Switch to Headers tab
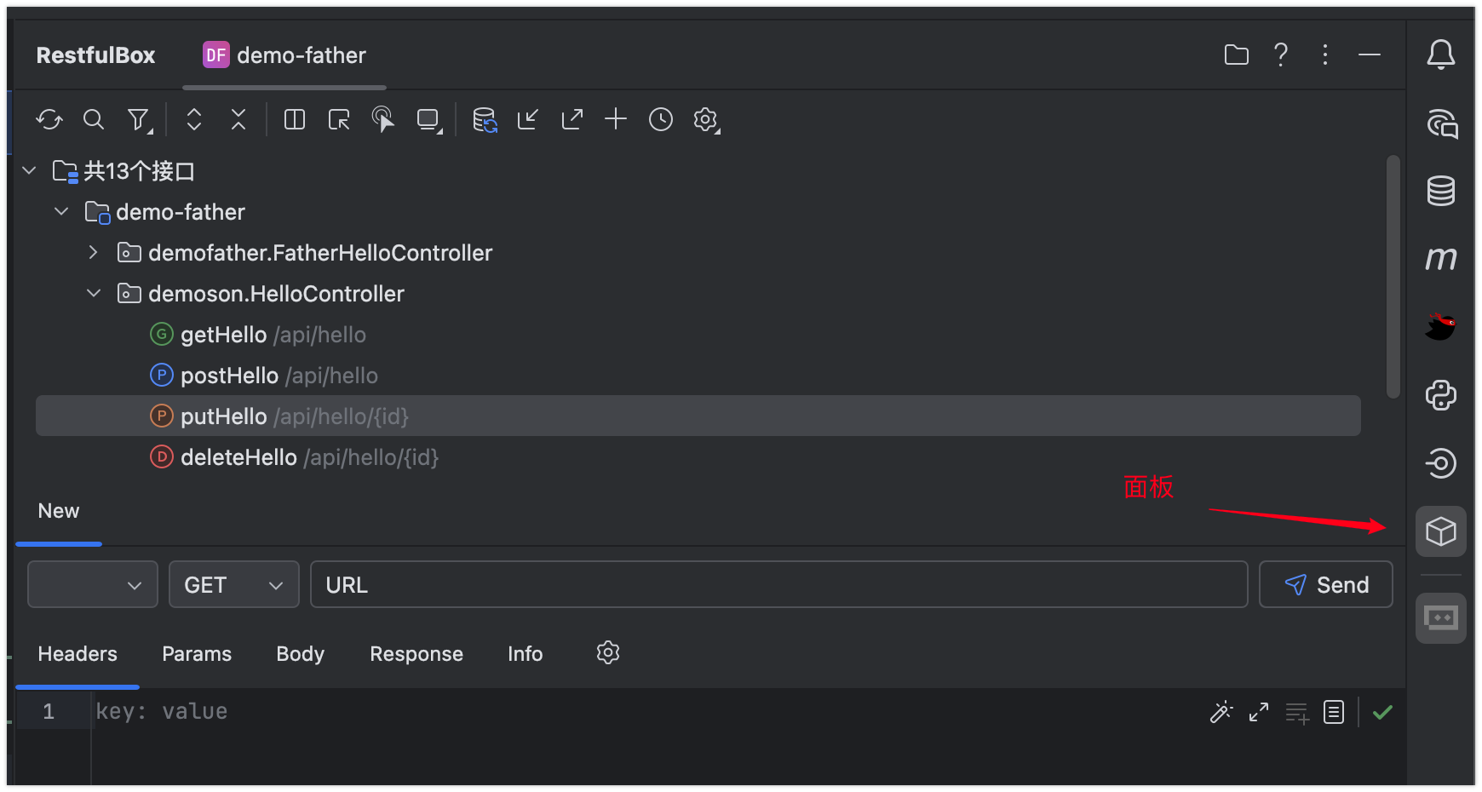This screenshot has width=1482, height=792. 78,654
